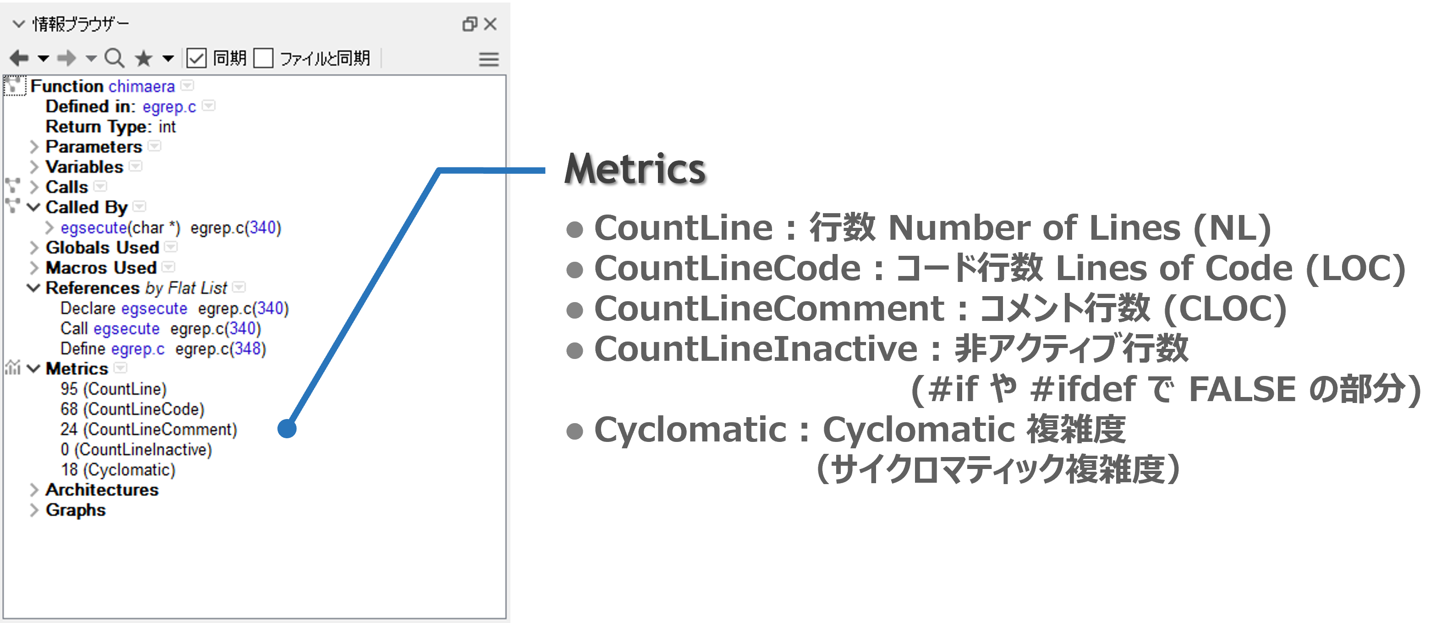Click the back navigation arrow icon
The width and height of the screenshot is (1452, 623).
[x=19, y=58]
